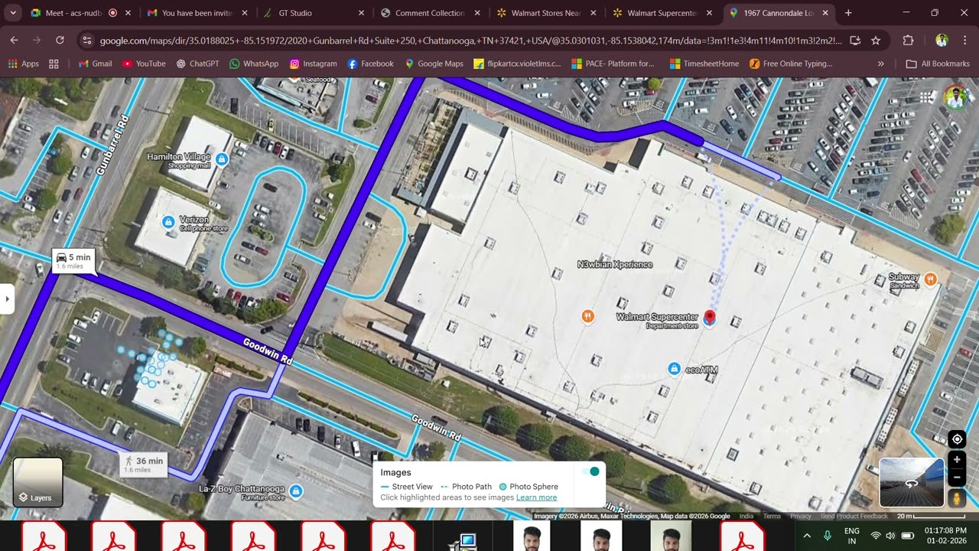Select the 36 min walking route label
Screen dimensions: 979x551
point(143,464)
